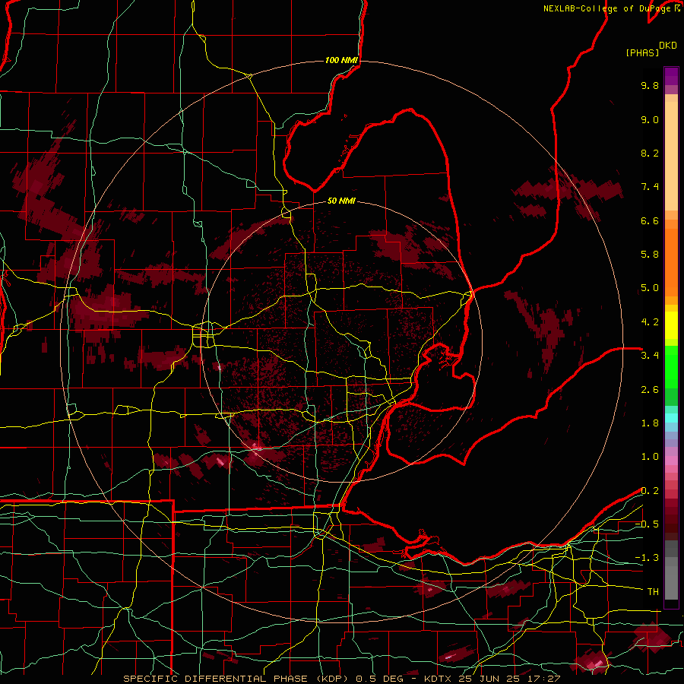Click the 9.8 legend value
The width and height of the screenshot is (684, 684).
point(650,85)
